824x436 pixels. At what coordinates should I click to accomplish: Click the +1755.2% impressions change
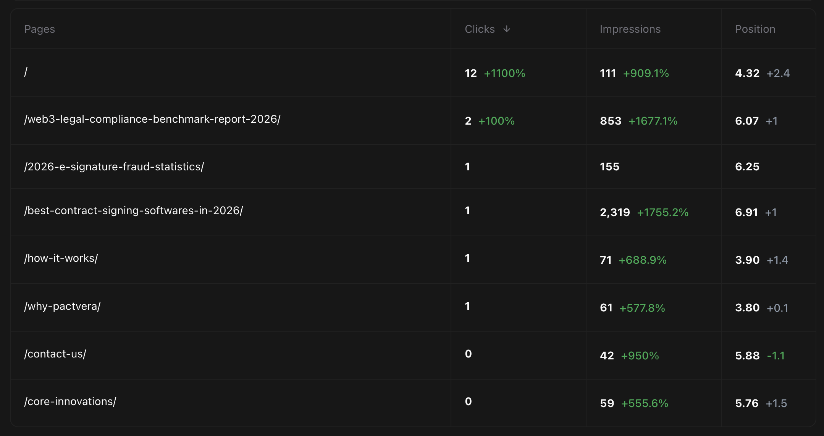click(x=663, y=212)
